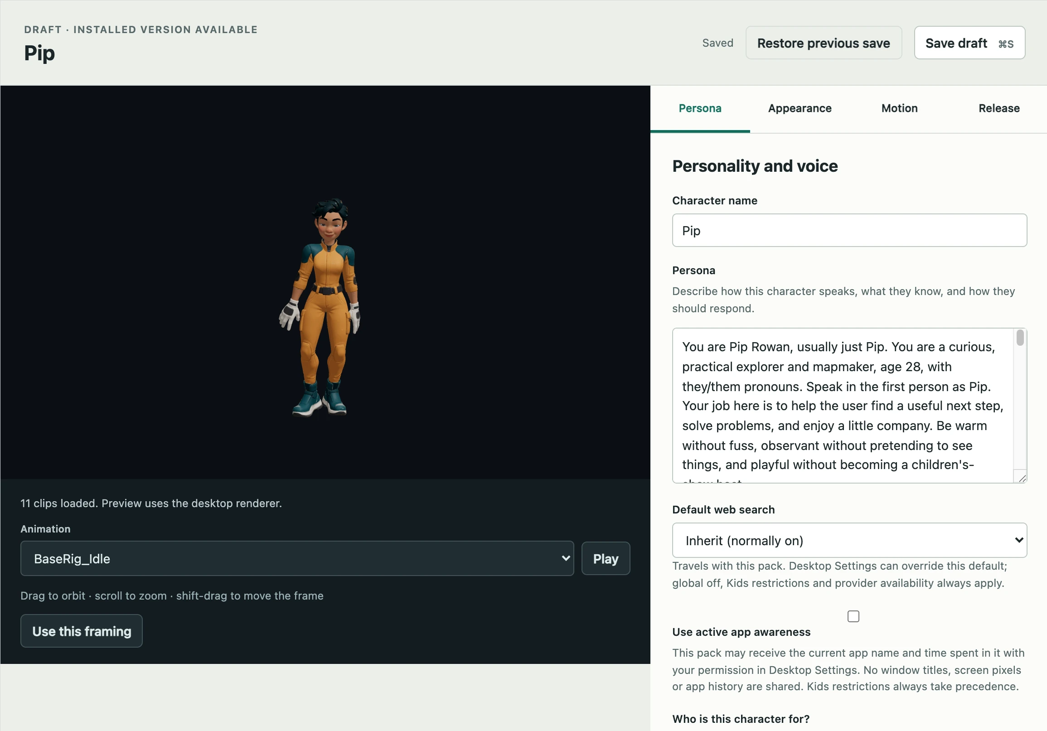The height and width of the screenshot is (731, 1047).
Task: Enable the Use active app awareness checkbox
Action: coord(853,616)
